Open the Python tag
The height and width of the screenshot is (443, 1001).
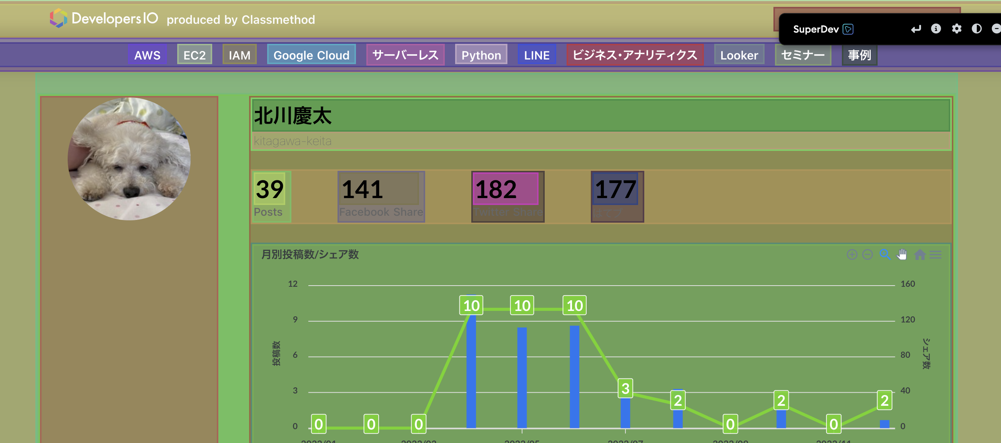tap(481, 55)
